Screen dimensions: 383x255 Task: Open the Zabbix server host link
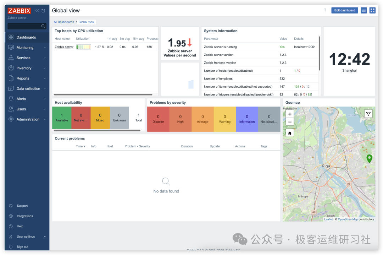point(64,47)
